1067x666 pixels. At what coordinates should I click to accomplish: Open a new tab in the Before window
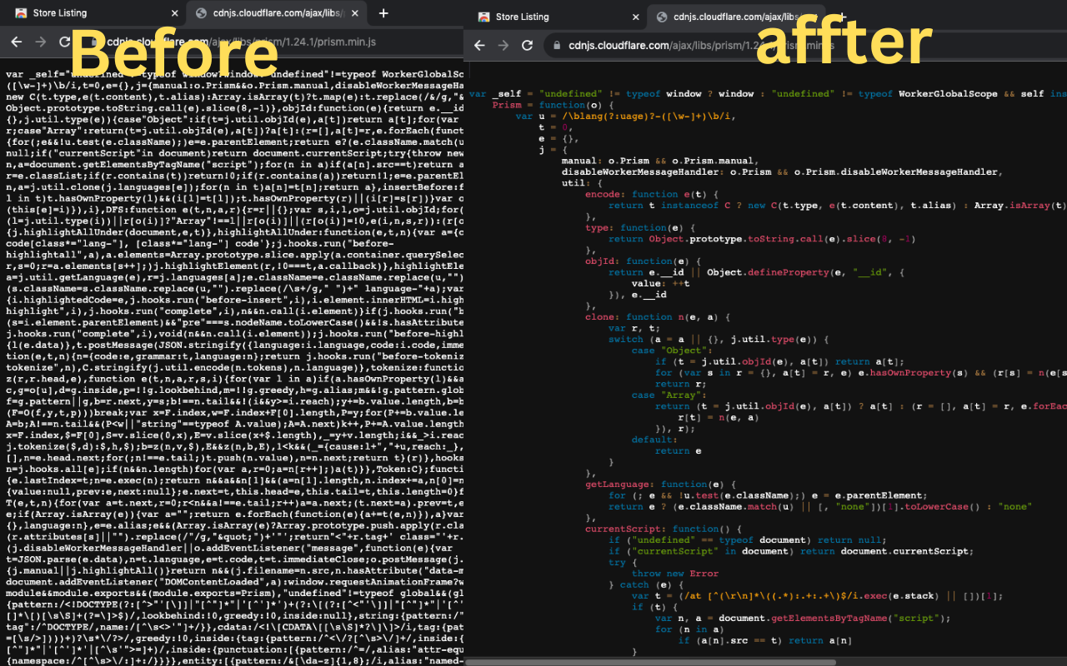[x=383, y=12]
